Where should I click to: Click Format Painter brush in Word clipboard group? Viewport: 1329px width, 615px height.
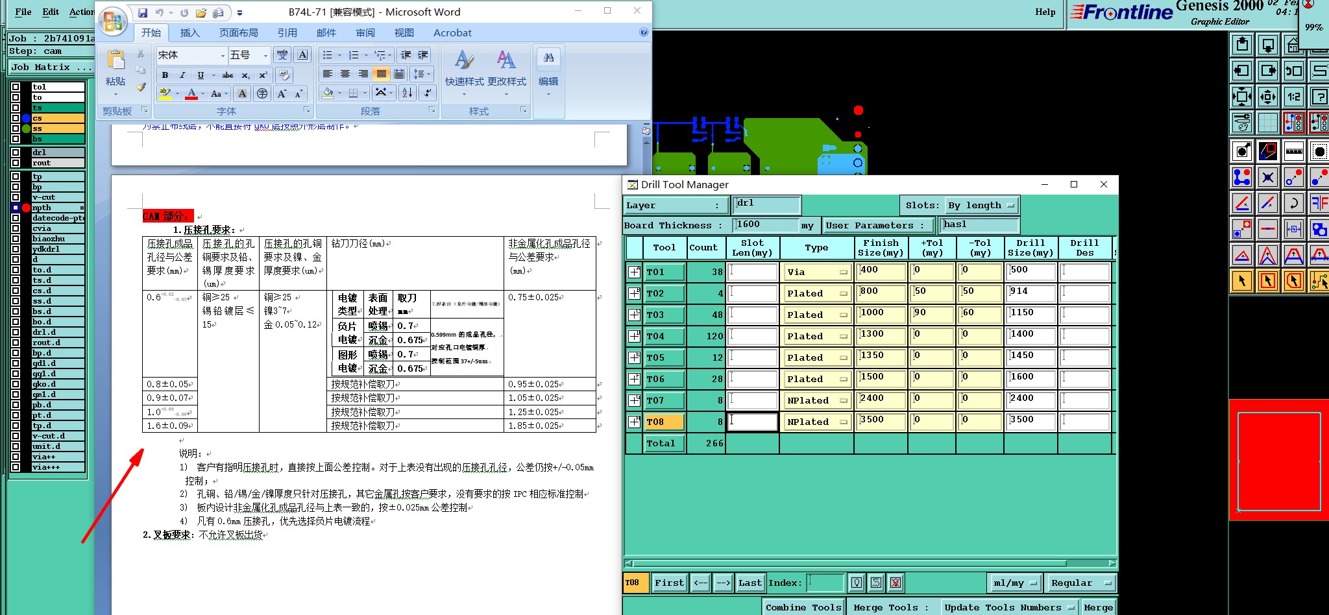click(x=141, y=86)
